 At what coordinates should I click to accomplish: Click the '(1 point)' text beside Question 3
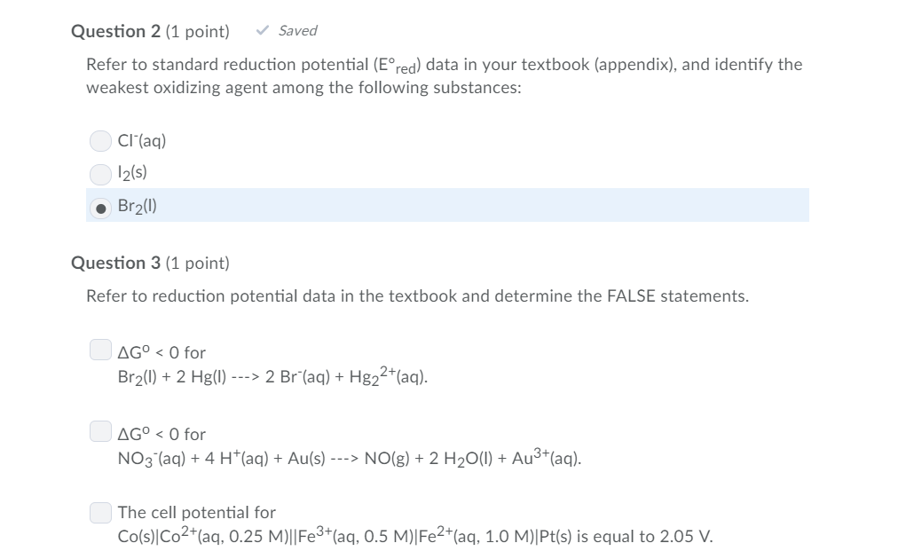198,264
